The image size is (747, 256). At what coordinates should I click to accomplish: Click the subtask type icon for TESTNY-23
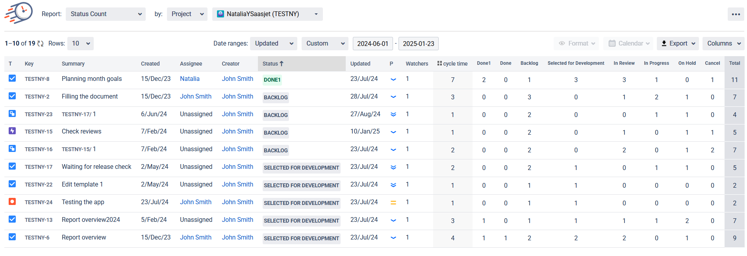pyautogui.click(x=12, y=114)
